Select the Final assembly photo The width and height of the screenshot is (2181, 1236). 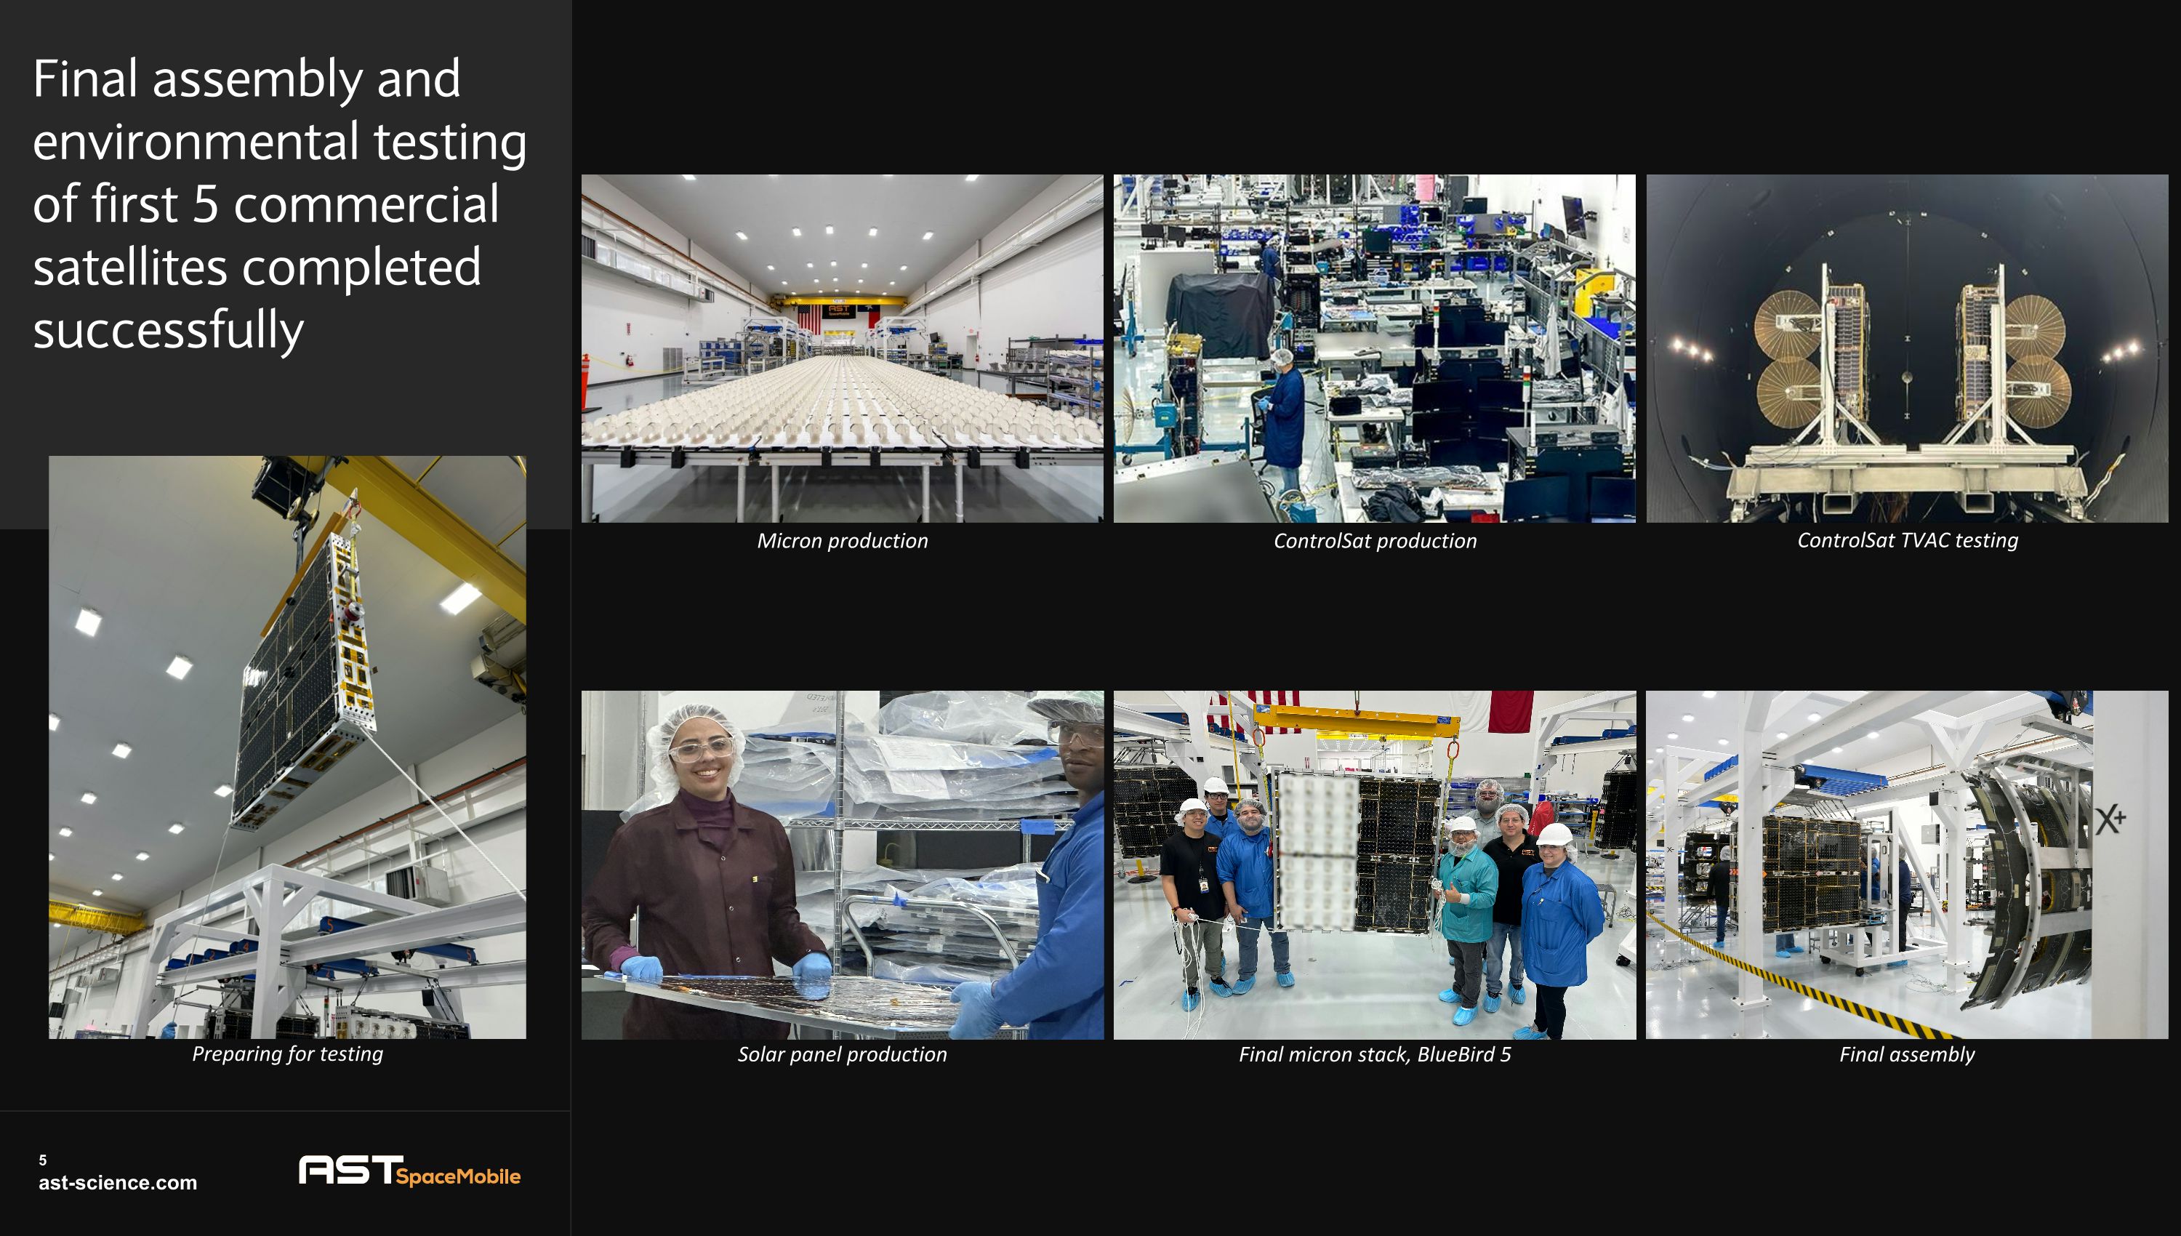(x=1906, y=864)
